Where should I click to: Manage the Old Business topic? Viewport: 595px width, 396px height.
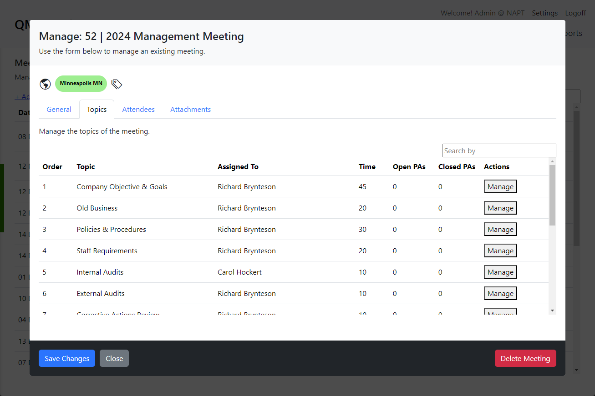[500, 208]
